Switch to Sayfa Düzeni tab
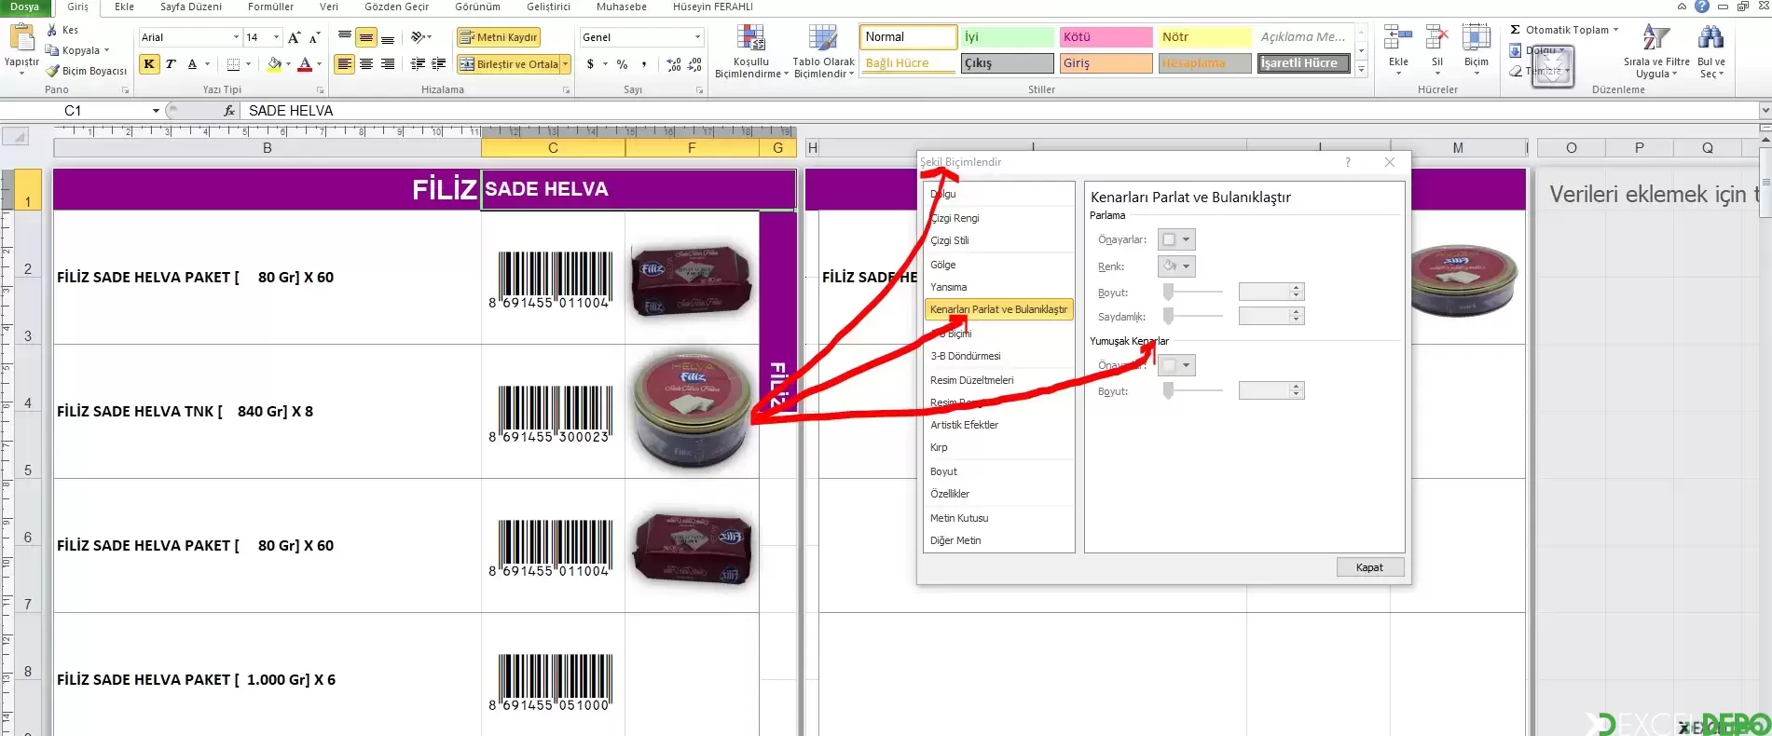 [191, 7]
